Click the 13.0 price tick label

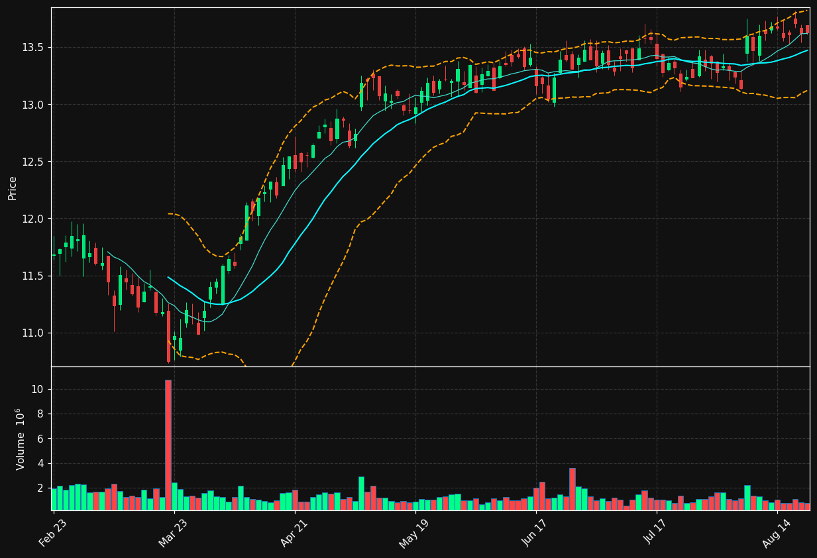[34, 105]
